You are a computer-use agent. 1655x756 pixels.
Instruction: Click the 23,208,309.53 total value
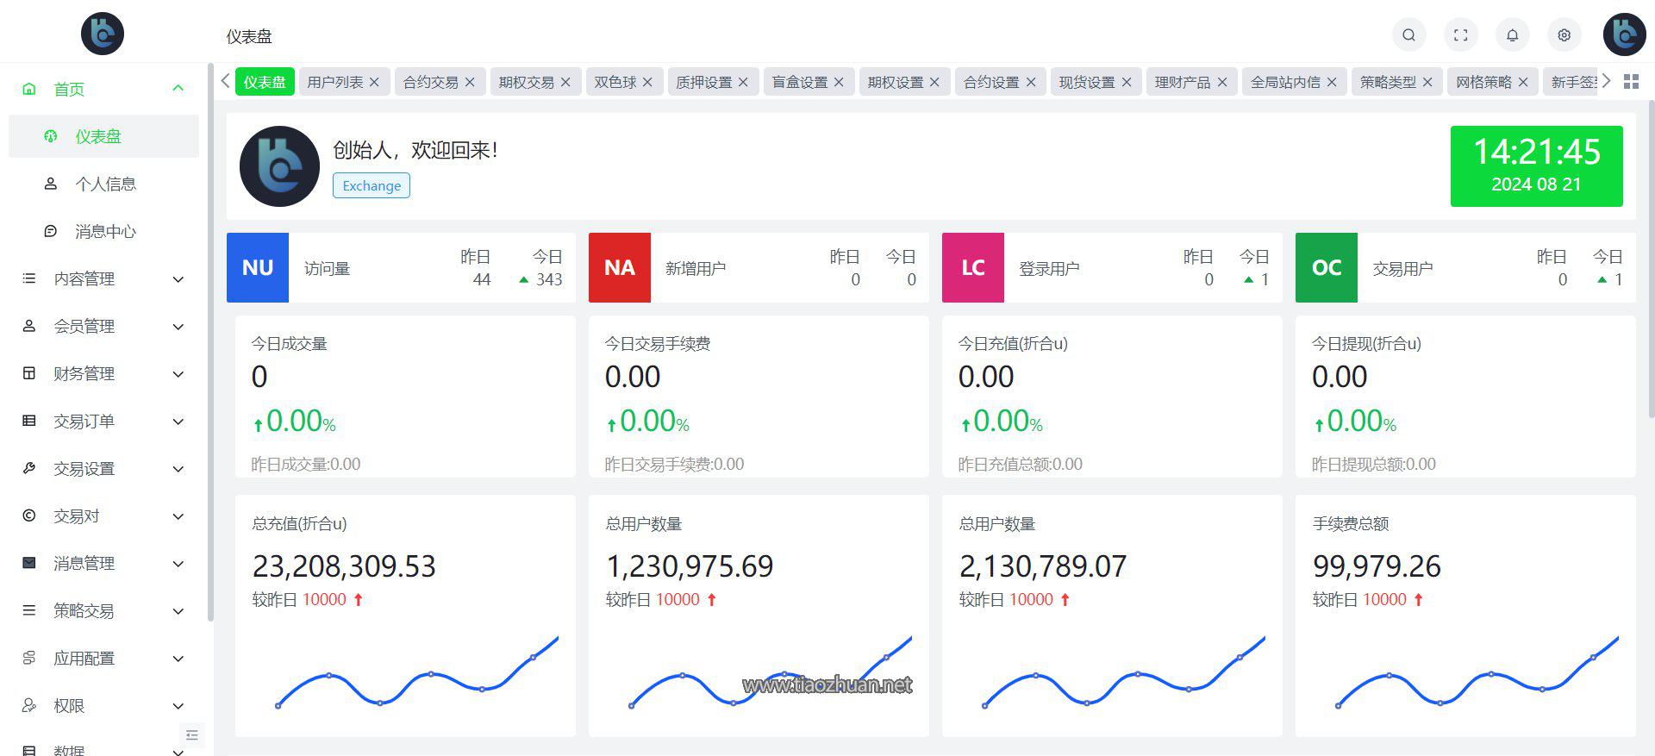pos(344,566)
